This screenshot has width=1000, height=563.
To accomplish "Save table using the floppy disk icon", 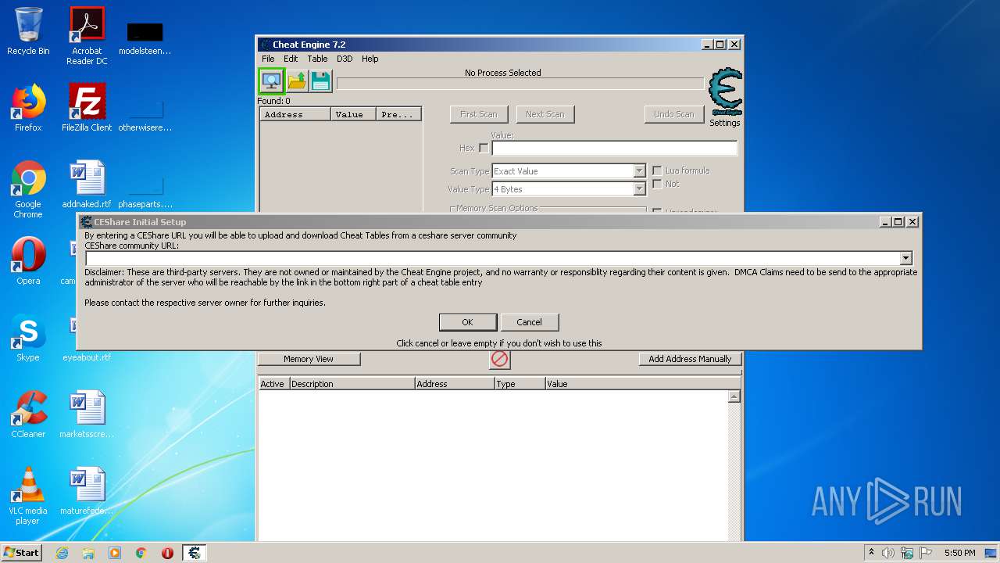I will (321, 81).
